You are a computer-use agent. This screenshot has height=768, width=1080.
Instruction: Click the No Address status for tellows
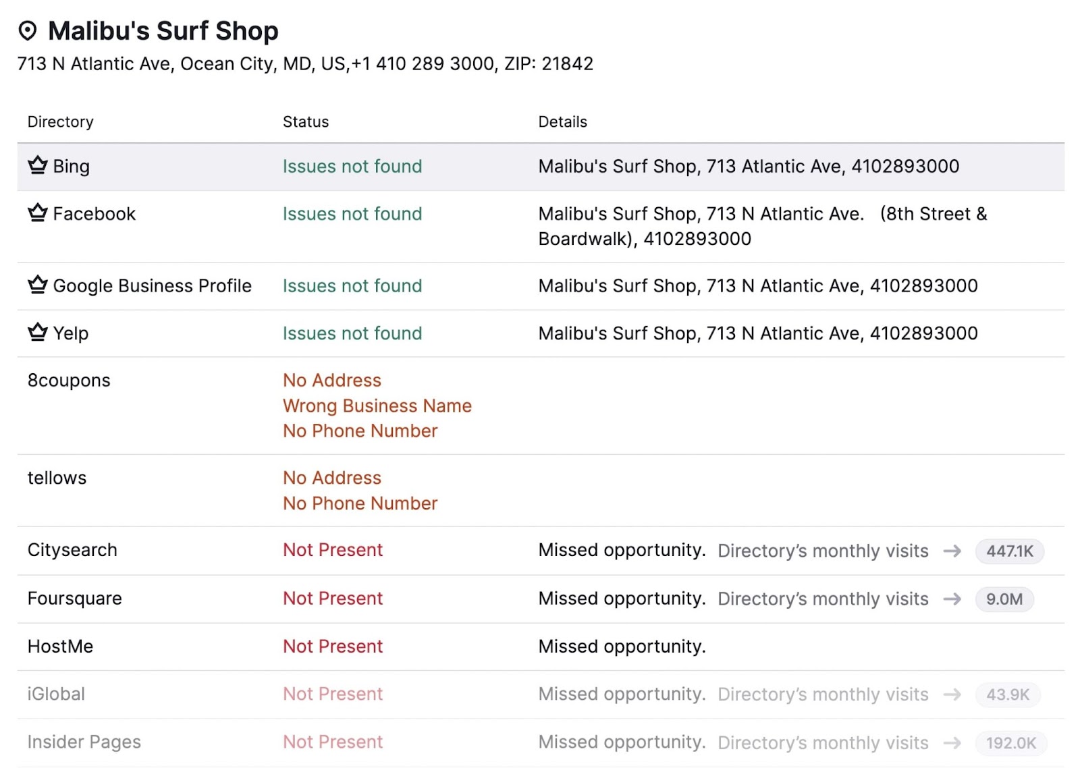[331, 477]
